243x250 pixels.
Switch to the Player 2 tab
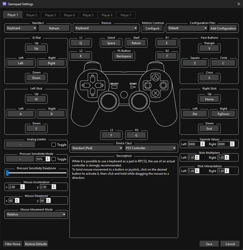(x=32, y=15)
